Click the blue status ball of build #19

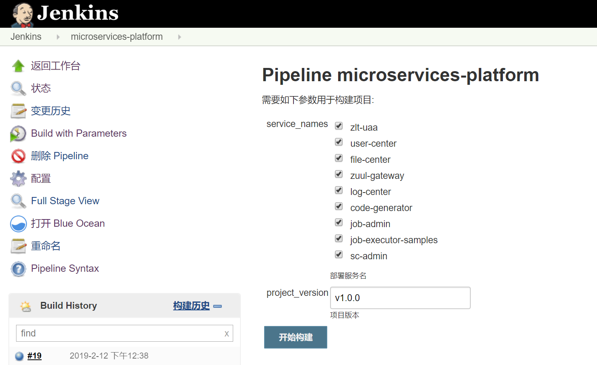click(19, 356)
